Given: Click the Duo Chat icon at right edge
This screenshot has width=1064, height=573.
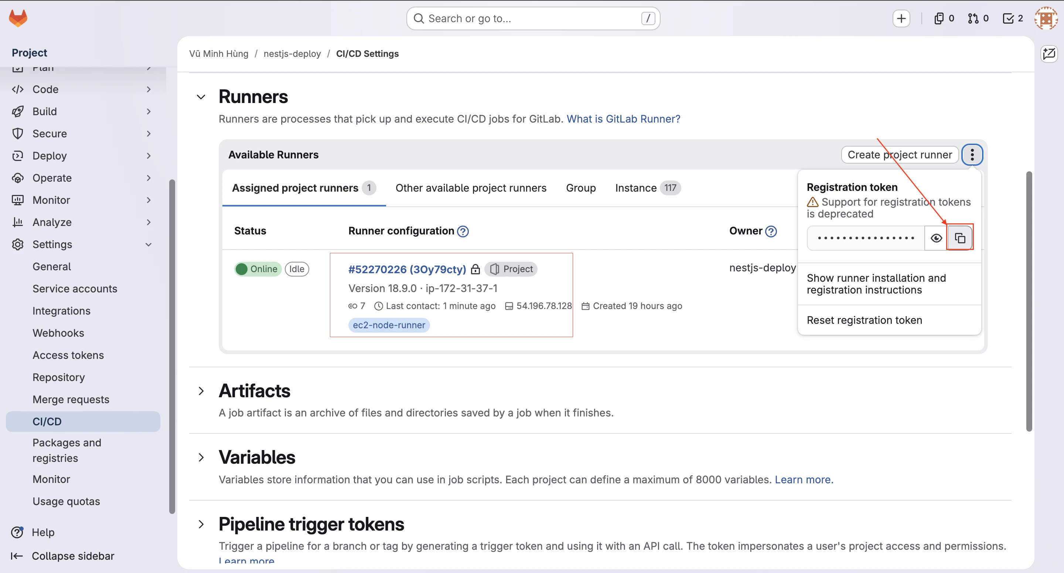Looking at the screenshot, I should click(1049, 54).
